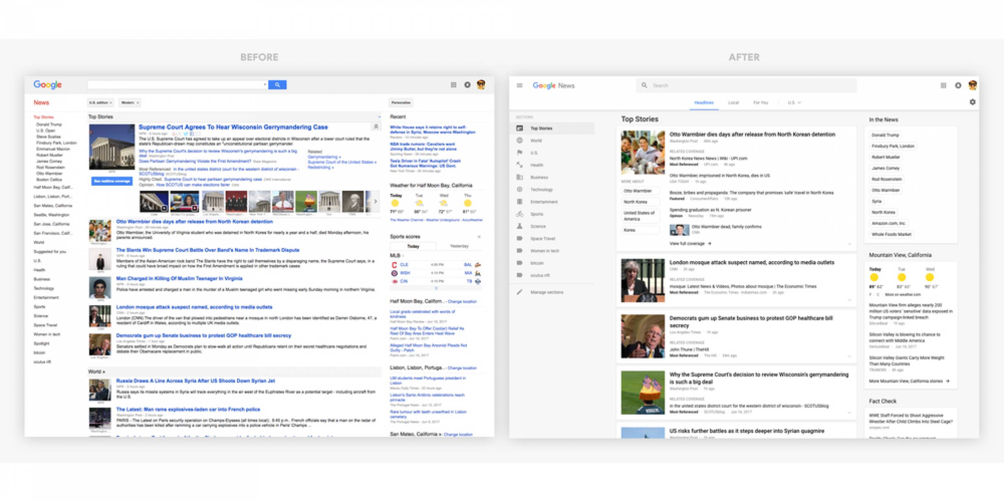The image size is (1004, 502).
Task: Click the Google logo in the Before panel
Action: (x=48, y=85)
